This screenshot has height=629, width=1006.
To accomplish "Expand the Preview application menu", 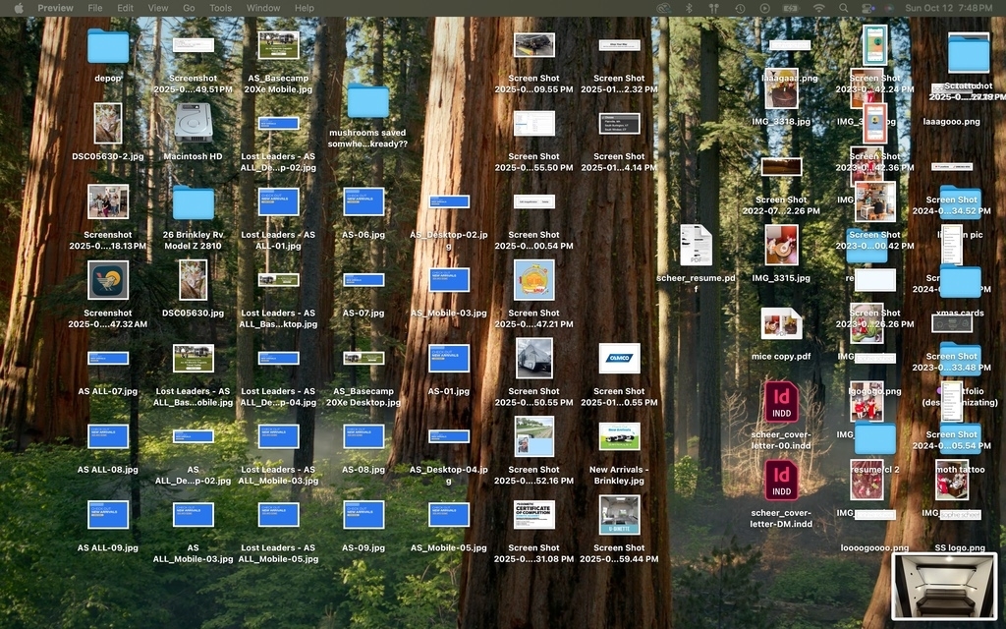I will 55,8.
